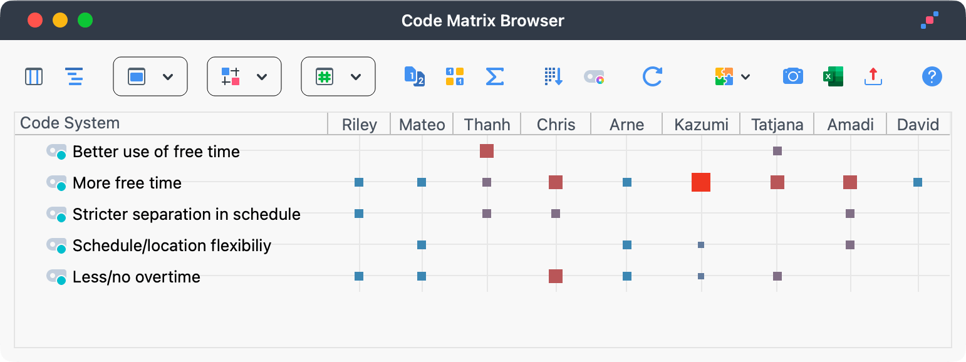Click the David column header
This screenshot has height=362, width=966.
click(918, 124)
